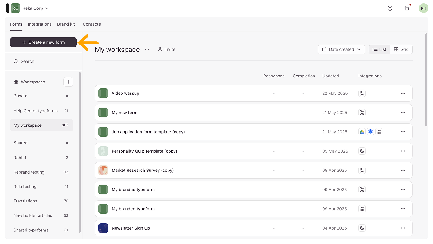
Task: Open the Brand kit tab
Action: [x=66, y=24]
